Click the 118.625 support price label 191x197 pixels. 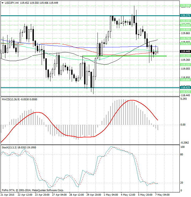185,88
